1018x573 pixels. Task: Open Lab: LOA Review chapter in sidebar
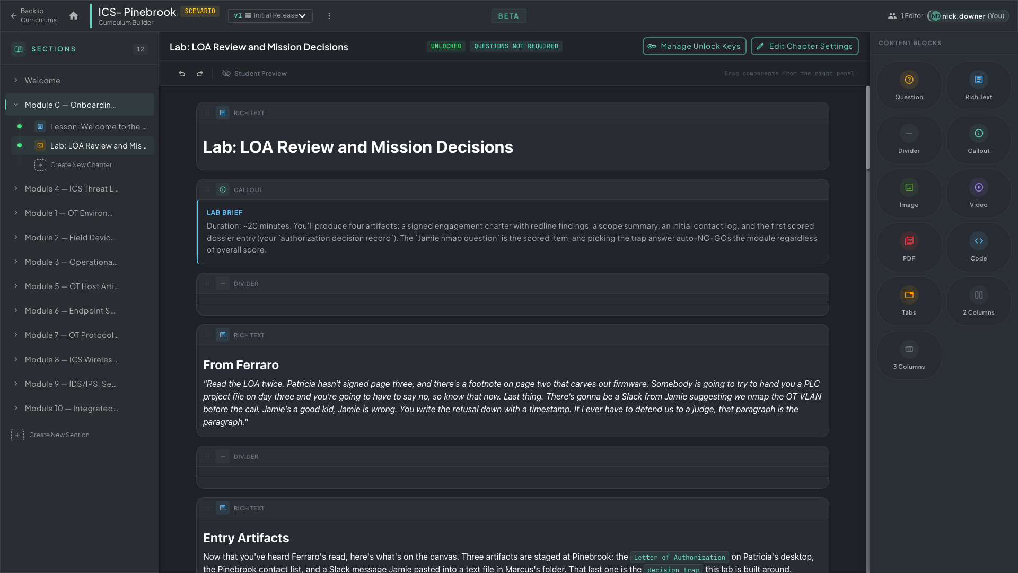(x=83, y=146)
